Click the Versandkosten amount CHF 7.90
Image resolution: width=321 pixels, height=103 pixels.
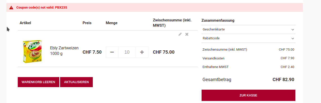[287, 58]
